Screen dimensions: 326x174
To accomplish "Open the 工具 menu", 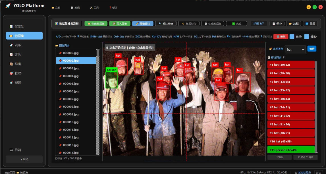I will [94, 8].
